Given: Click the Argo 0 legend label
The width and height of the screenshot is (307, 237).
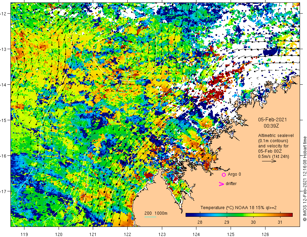Looking at the screenshot, I should click(x=234, y=174).
